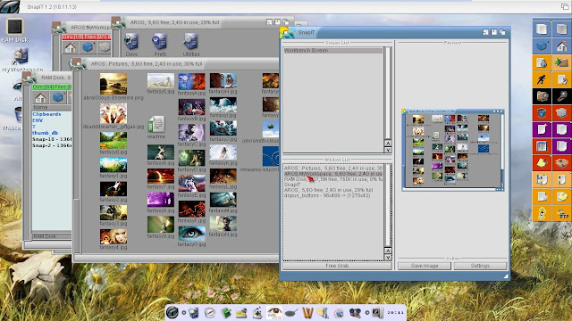Open the Prefs drawer icon in AROS window
The width and height of the screenshot is (572, 321).
pos(160,45)
